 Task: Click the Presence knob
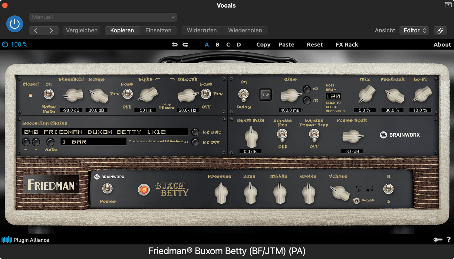(x=221, y=193)
